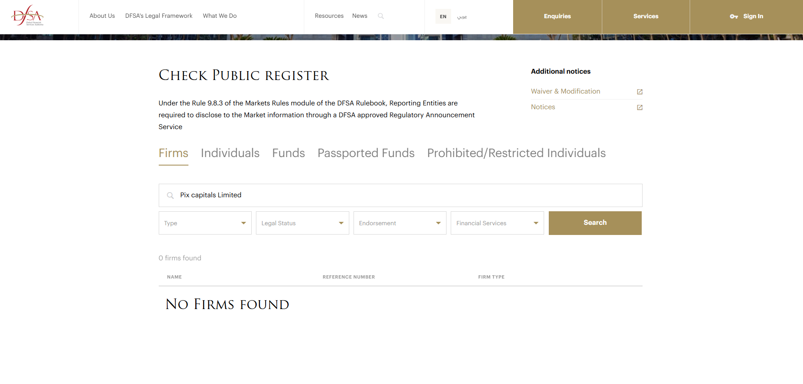Select the Firms tab
This screenshot has height=384, width=803.
click(x=174, y=153)
